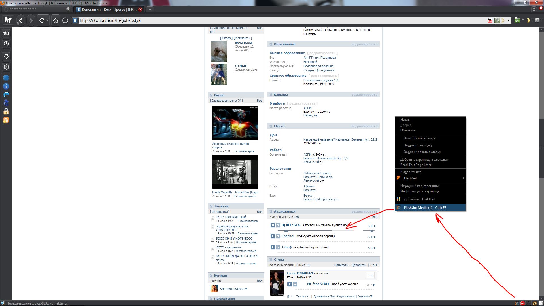The height and width of the screenshot is (306, 544).
Task: Open the history clock sidebar icon
Action: point(6,44)
